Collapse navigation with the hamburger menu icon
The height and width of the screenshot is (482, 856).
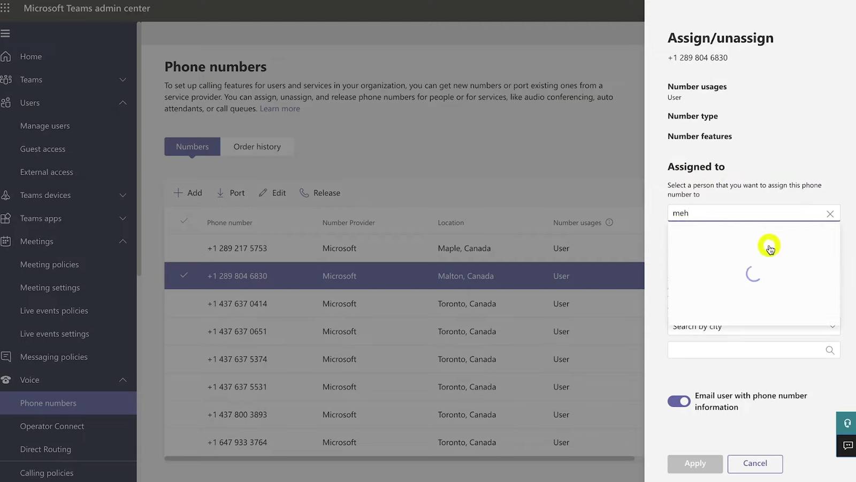pos(5,34)
